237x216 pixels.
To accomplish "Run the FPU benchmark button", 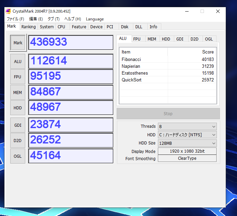I will (18, 77).
